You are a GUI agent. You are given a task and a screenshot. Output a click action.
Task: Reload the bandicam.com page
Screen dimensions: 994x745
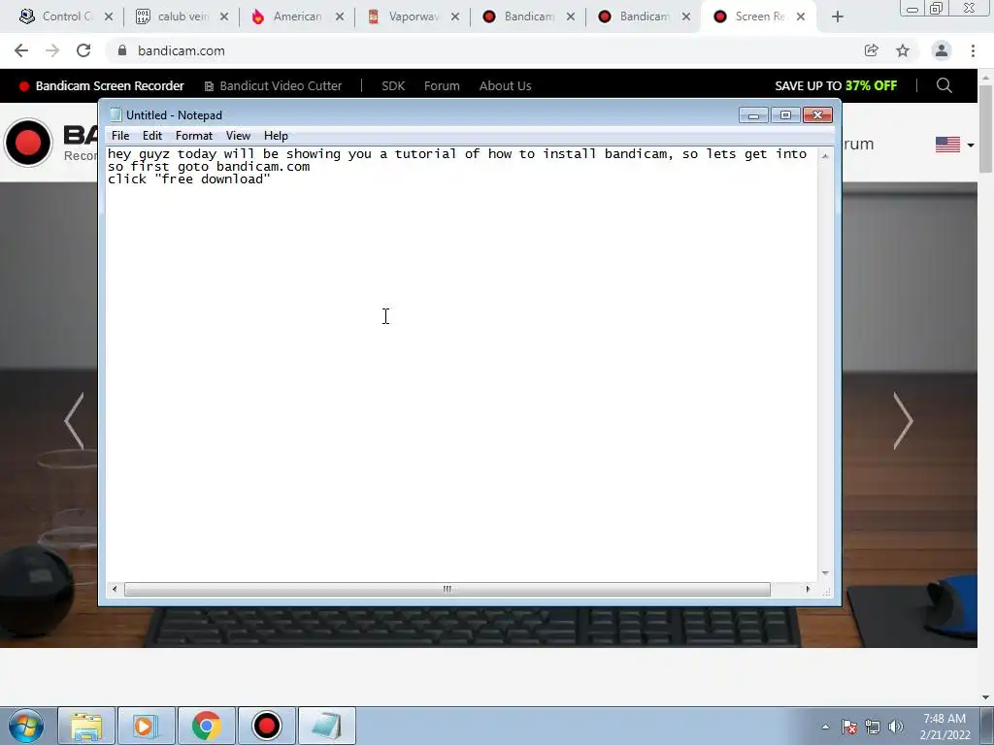coord(83,50)
